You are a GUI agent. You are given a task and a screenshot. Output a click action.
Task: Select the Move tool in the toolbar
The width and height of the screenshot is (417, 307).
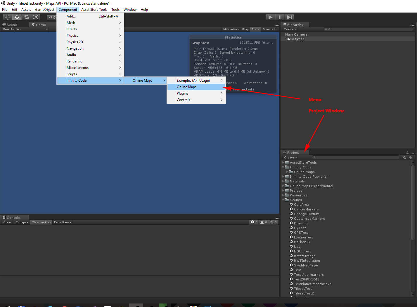coord(17,17)
